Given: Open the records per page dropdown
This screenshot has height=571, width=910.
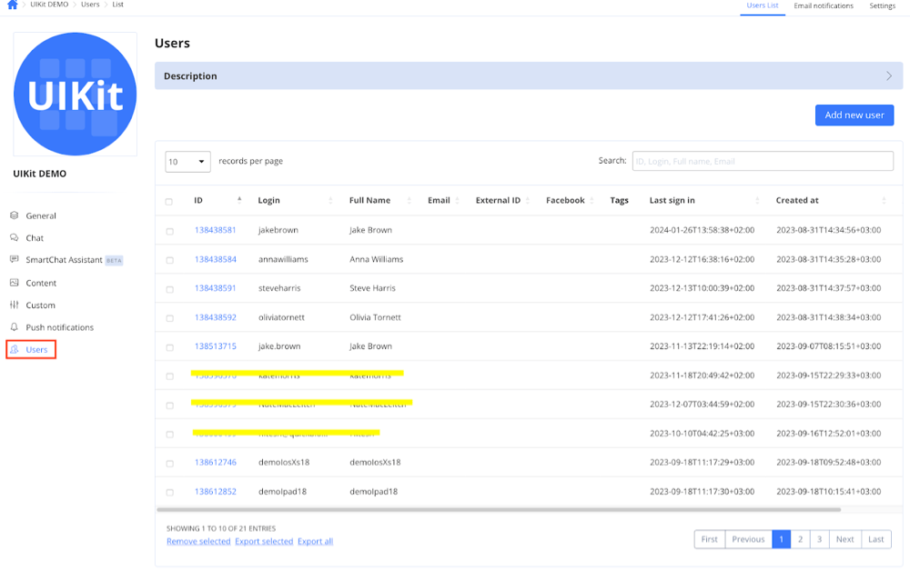Looking at the screenshot, I should pyautogui.click(x=187, y=162).
